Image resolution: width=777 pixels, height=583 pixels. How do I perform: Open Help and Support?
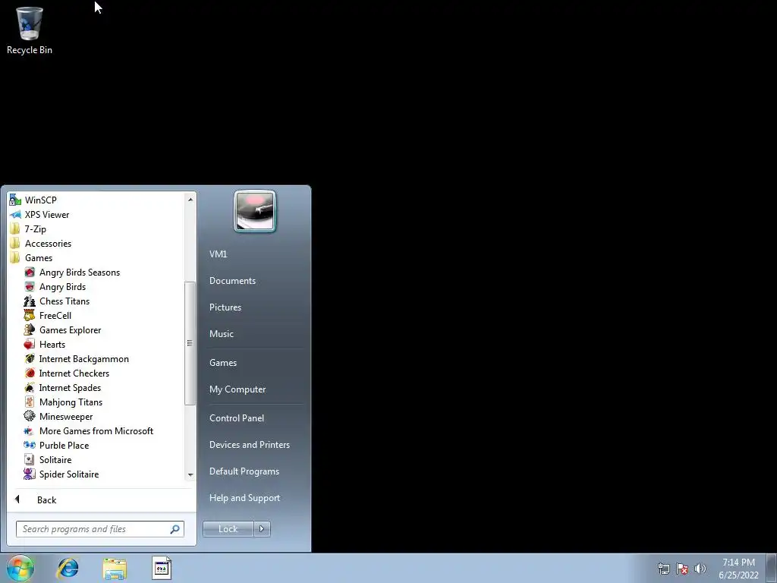(x=245, y=498)
